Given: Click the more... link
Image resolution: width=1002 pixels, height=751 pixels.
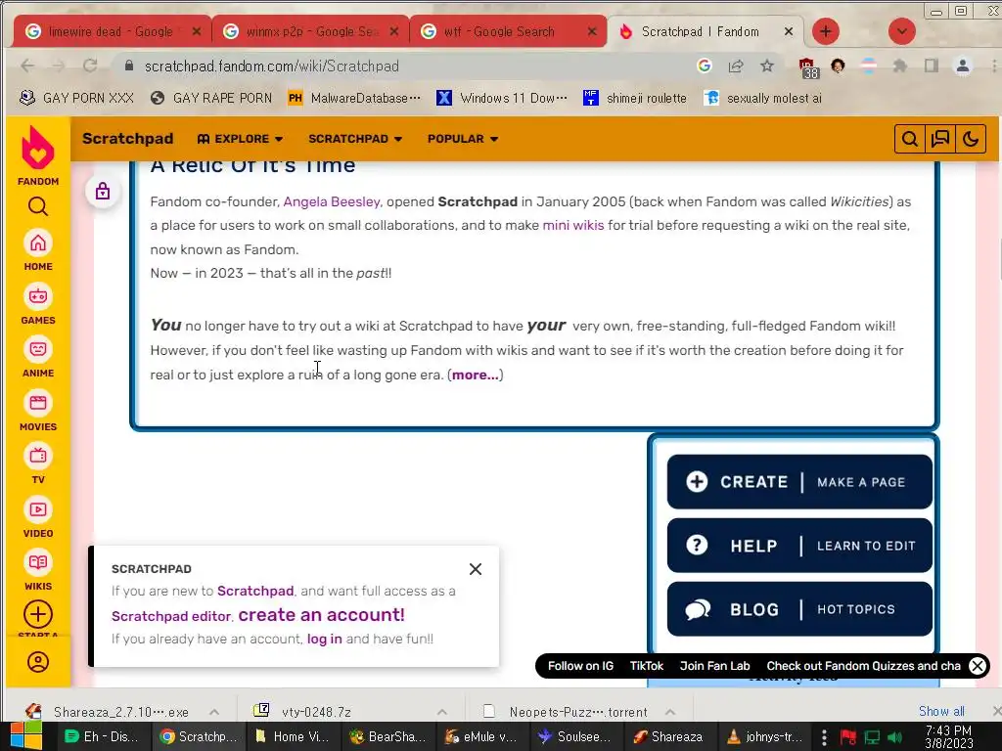Looking at the screenshot, I should (476, 375).
